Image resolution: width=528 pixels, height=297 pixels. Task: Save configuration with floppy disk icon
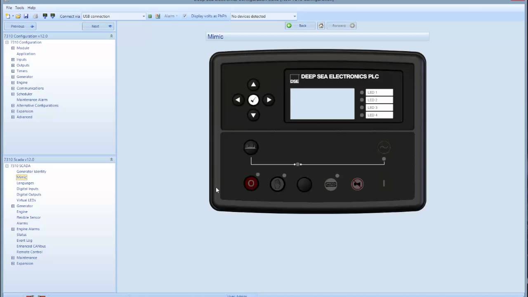point(26,16)
